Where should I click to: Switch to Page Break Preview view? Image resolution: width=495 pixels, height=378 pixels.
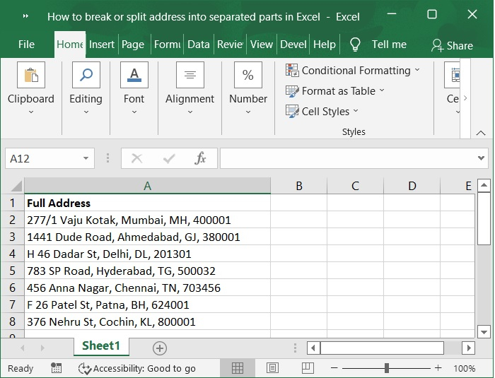coord(307,368)
